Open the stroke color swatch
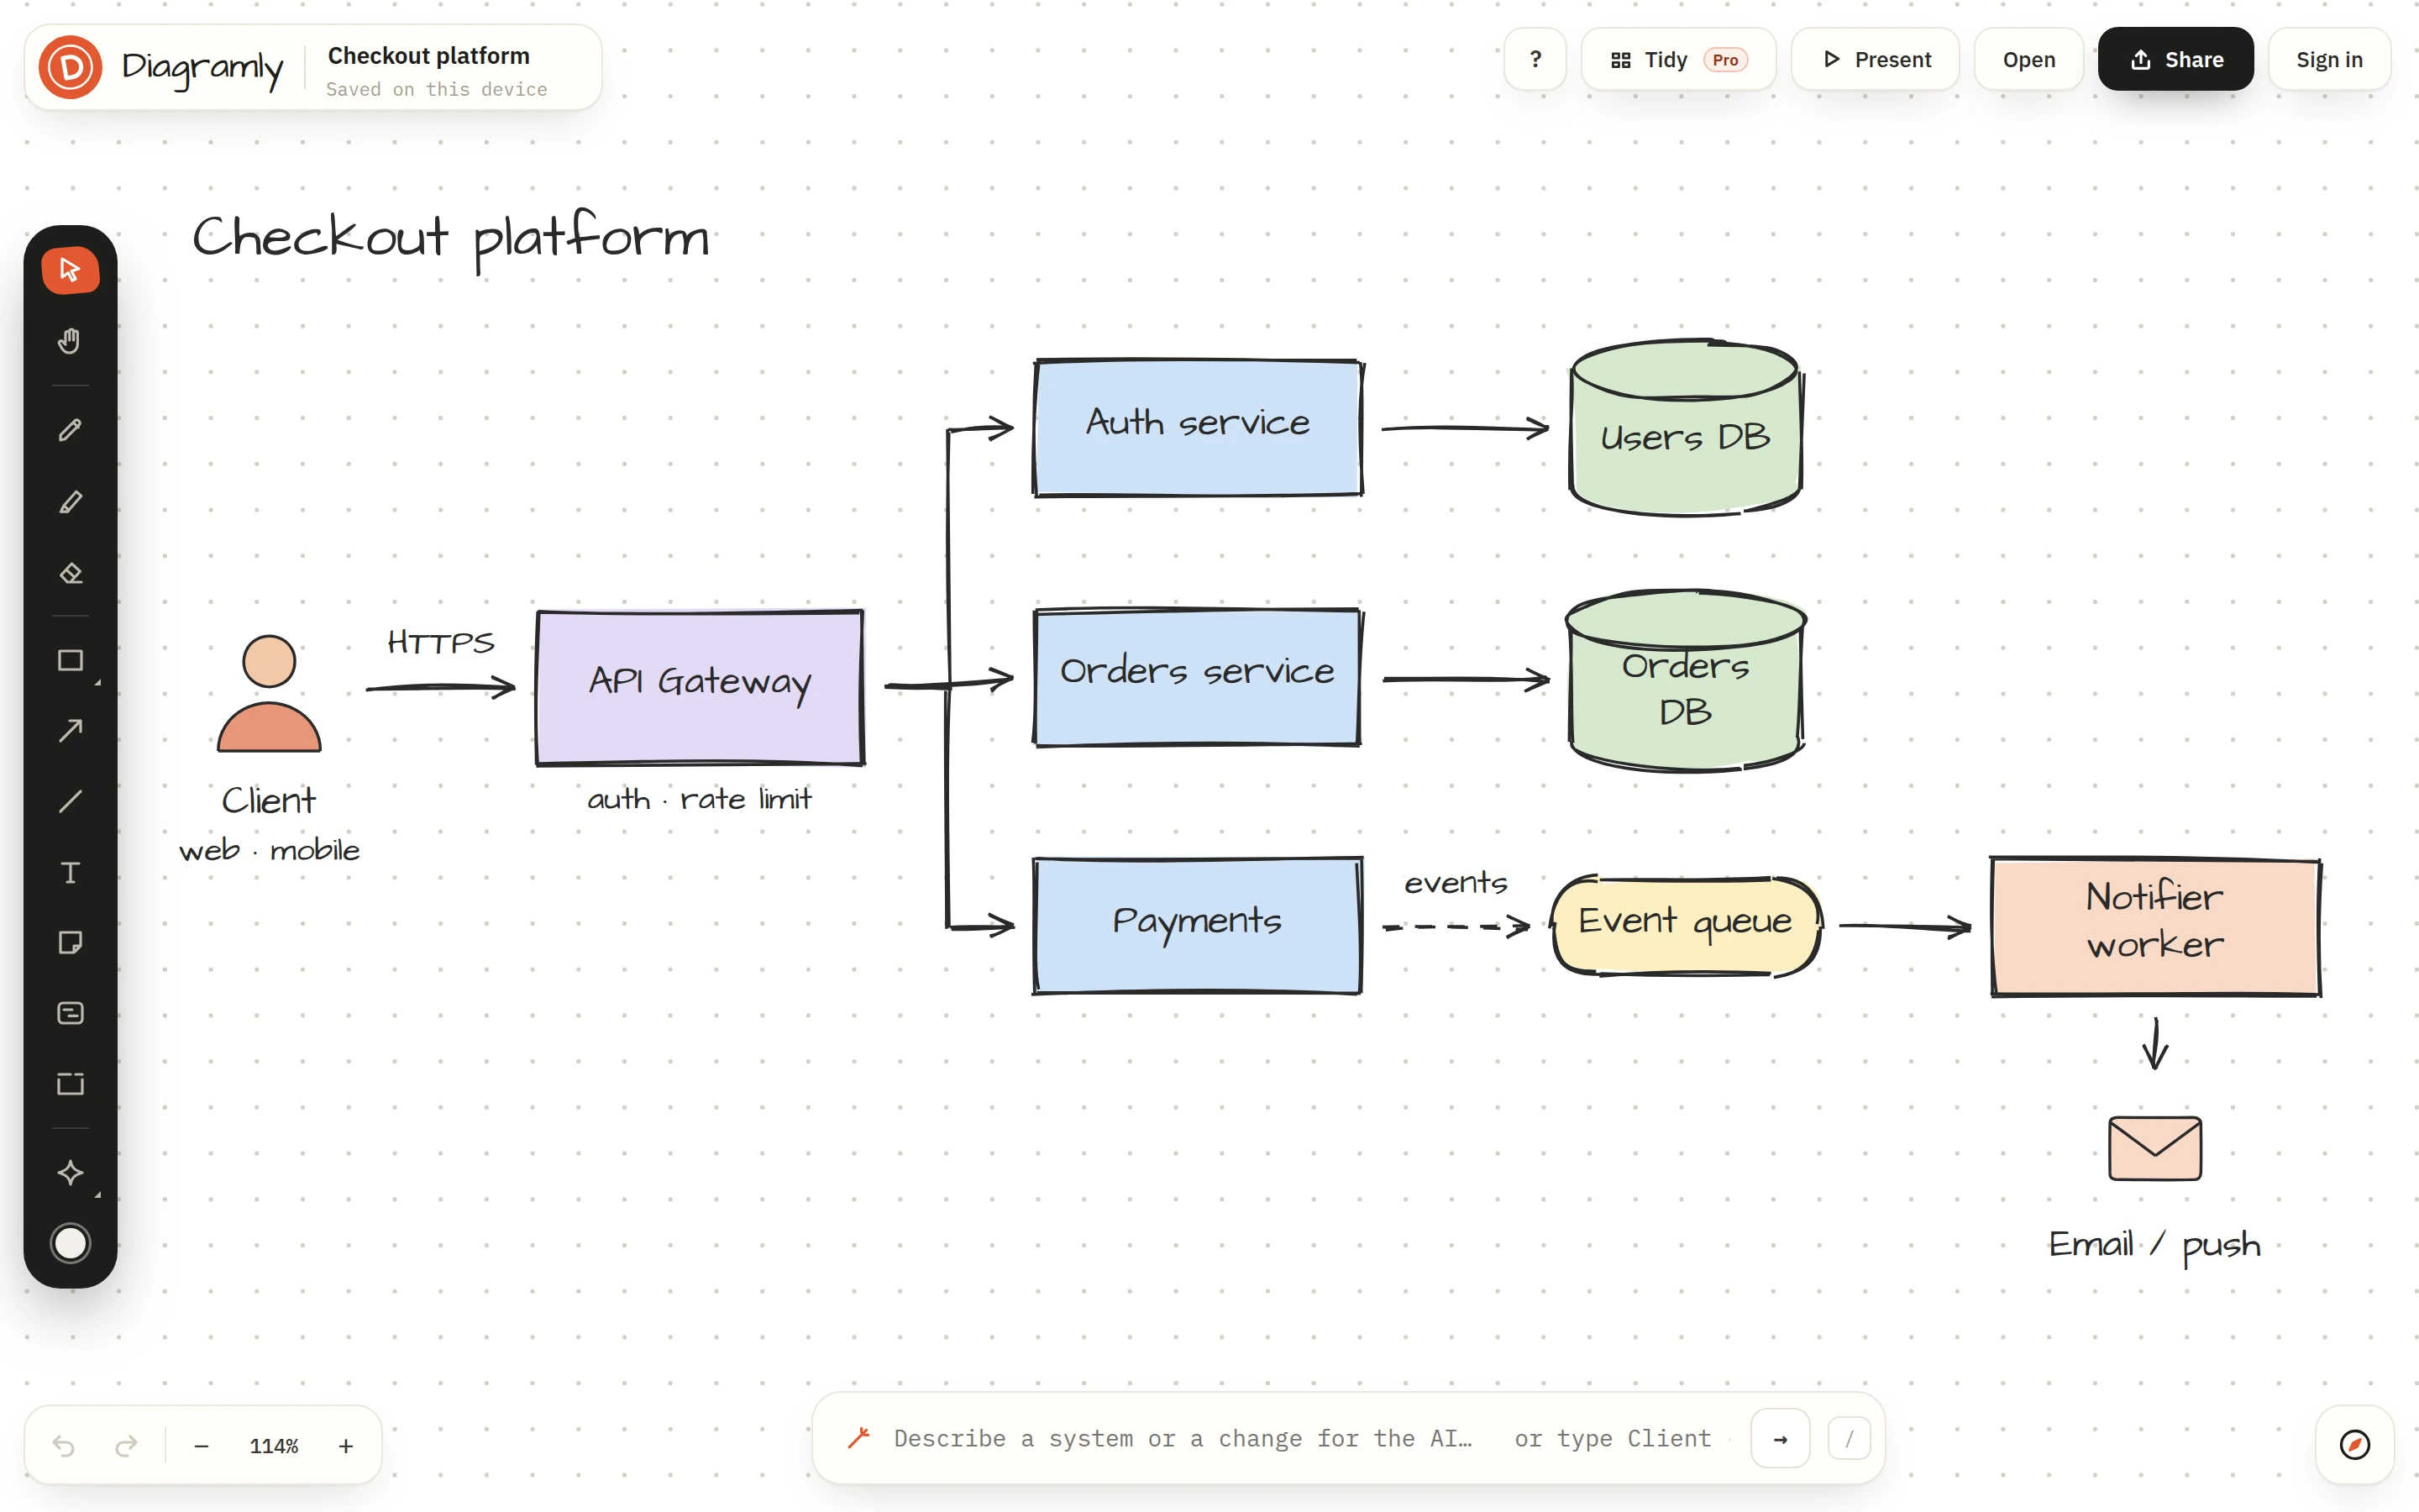Screen dimensions: 2419x1512 pyautogui.click(x=70, y=1244)
